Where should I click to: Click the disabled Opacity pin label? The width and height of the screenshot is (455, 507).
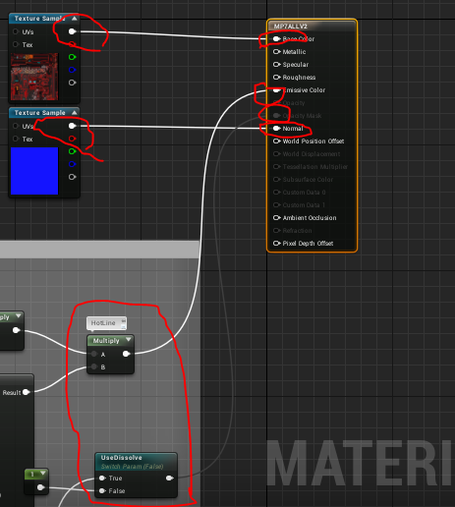294,103
